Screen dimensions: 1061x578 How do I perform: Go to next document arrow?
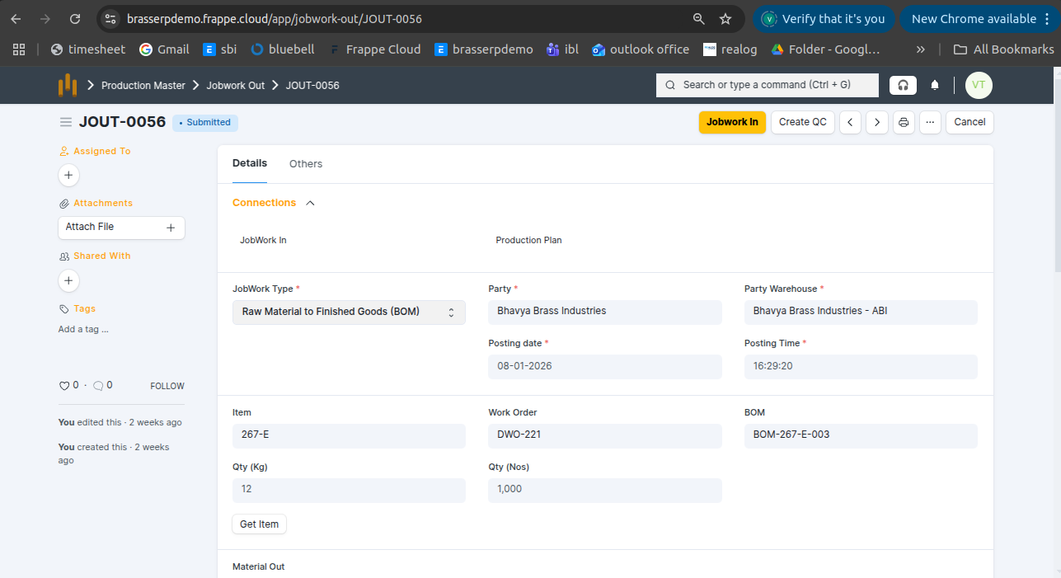876,122
